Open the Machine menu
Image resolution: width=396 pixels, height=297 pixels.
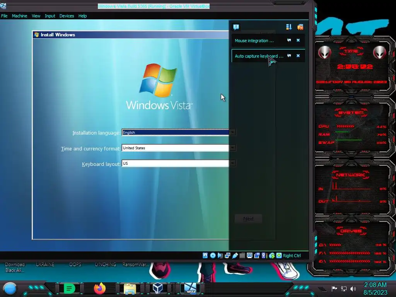click(19, 15)
